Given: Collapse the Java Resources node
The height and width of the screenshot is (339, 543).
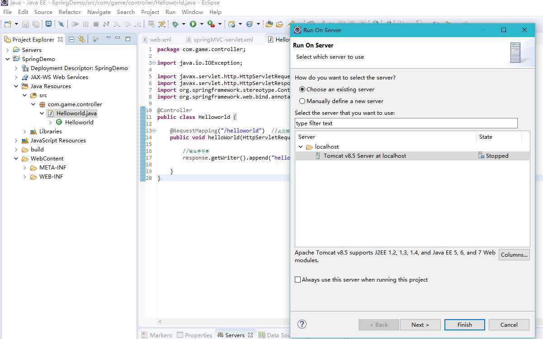Looking at the screenshot, I should coord(16,86).
